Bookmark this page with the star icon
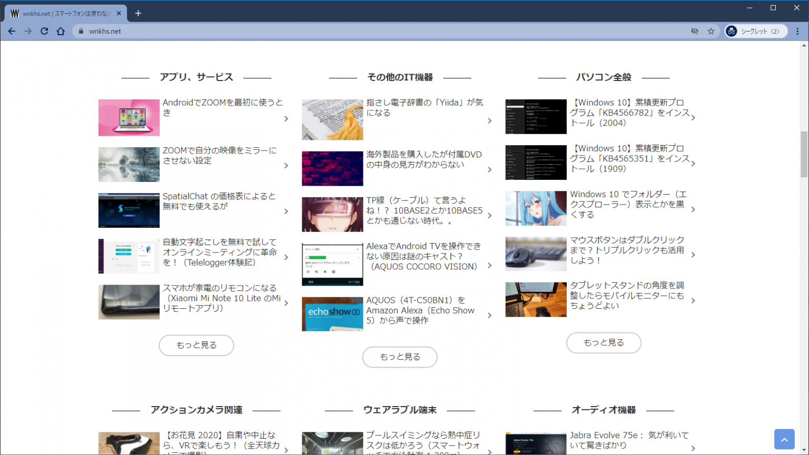The width and height of the screenshot is (809, 455). pos(712,31)
